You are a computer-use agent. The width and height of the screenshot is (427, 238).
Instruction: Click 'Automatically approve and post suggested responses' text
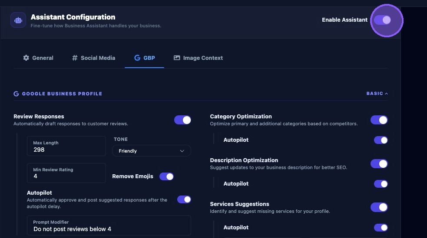point(97,203)
